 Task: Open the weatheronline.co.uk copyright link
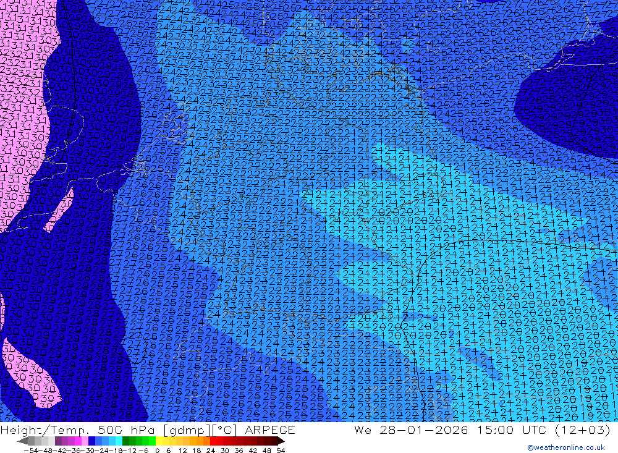click(x=566, y=447)
